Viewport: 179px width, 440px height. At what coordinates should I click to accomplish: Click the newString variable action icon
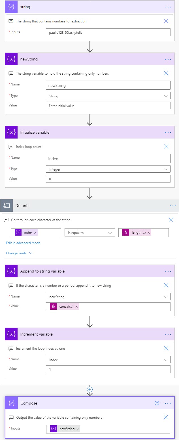pyautogui.click(x=11, y=59)
